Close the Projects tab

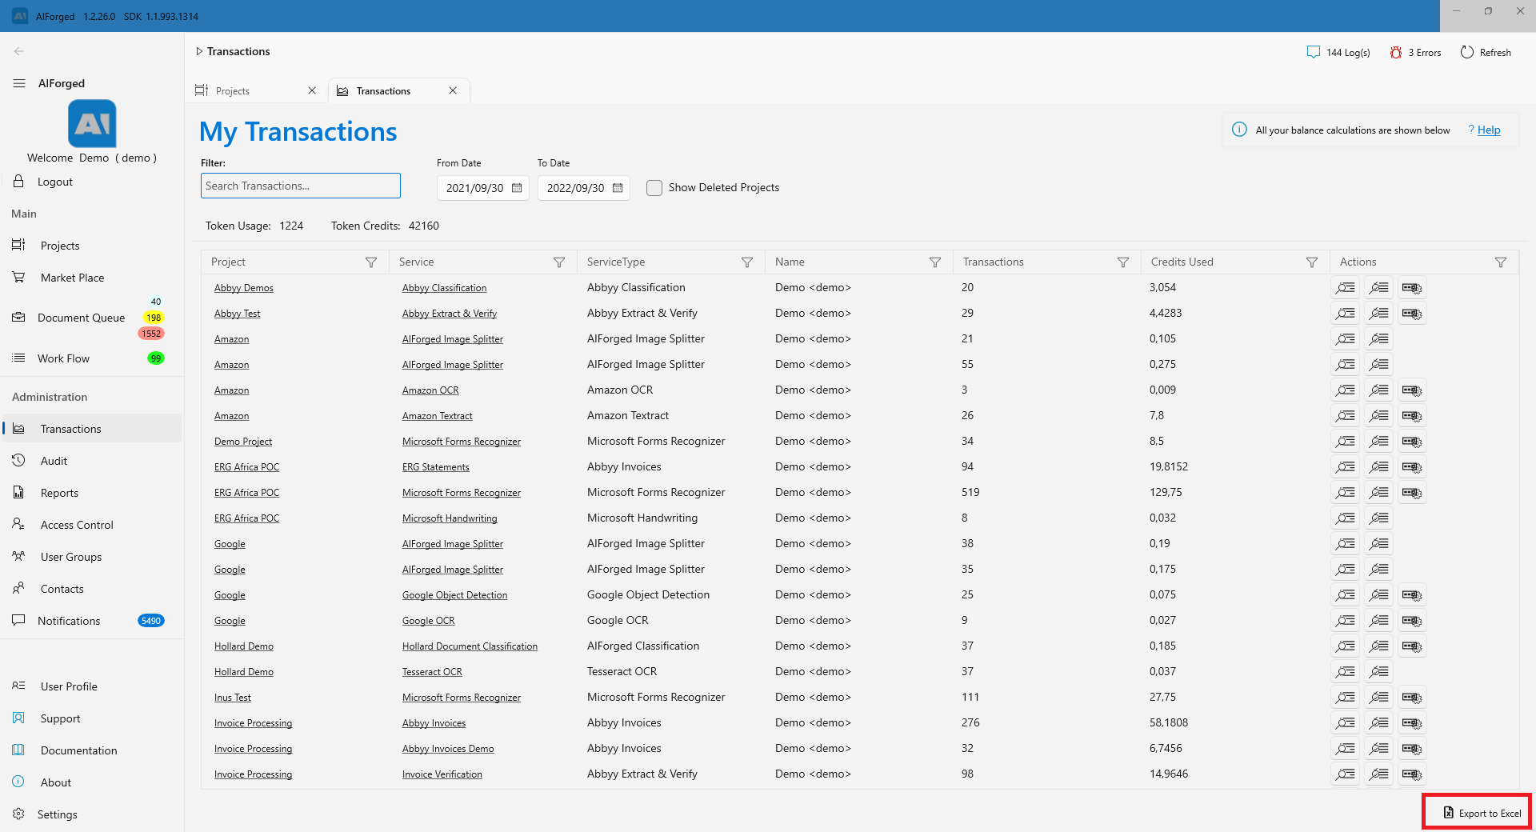coord(312,91)
